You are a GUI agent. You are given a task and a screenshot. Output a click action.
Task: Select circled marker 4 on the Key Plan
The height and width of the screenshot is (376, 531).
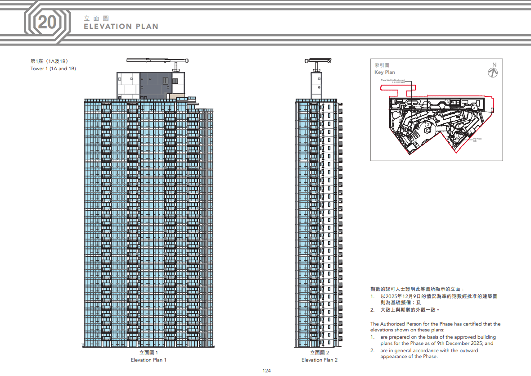[474, 108]
